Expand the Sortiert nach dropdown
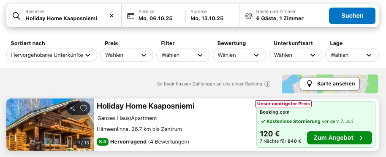This screenshot has width=386, height=157. pos(52,55)
